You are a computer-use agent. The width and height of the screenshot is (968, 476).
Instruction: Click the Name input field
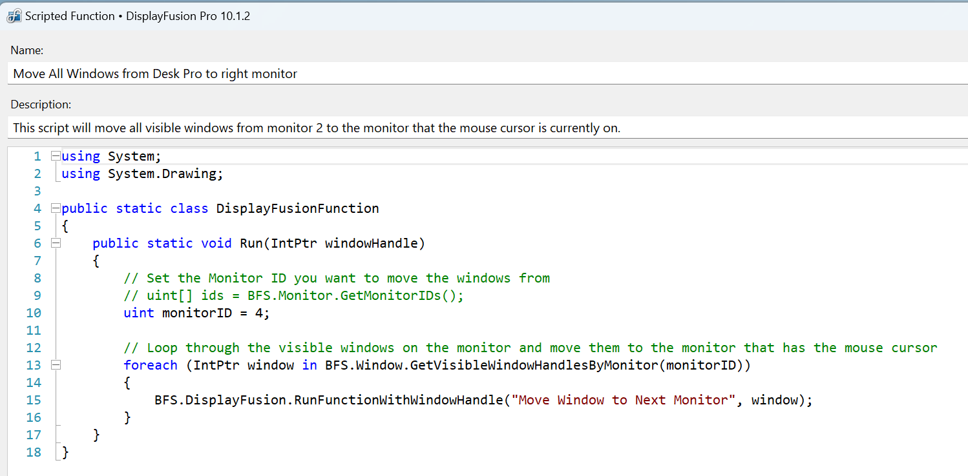click(x=489, y=74)
